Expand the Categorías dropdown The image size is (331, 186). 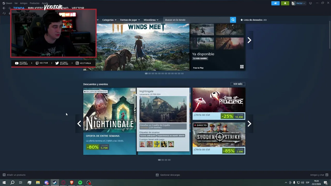coord(109,20)
